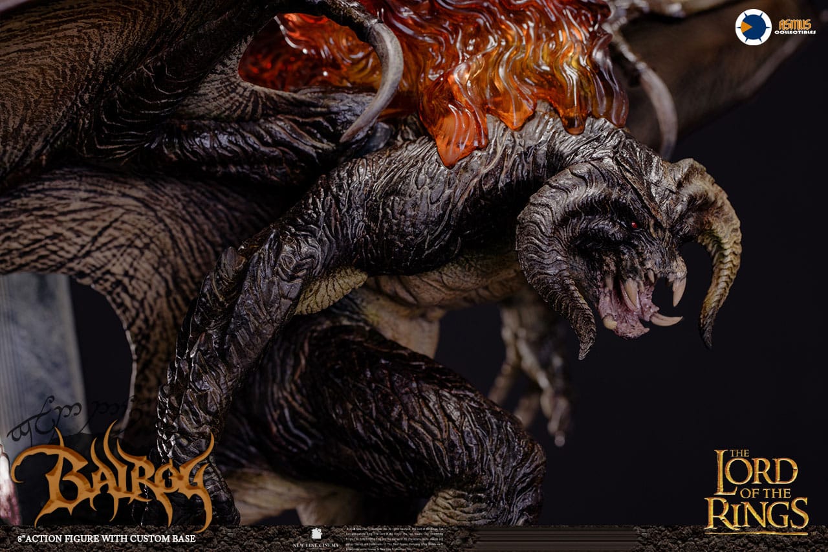Screen dimensions: 828x552
Task: Click the Balrog's scaly raised forearm
Action: point(259,259)
